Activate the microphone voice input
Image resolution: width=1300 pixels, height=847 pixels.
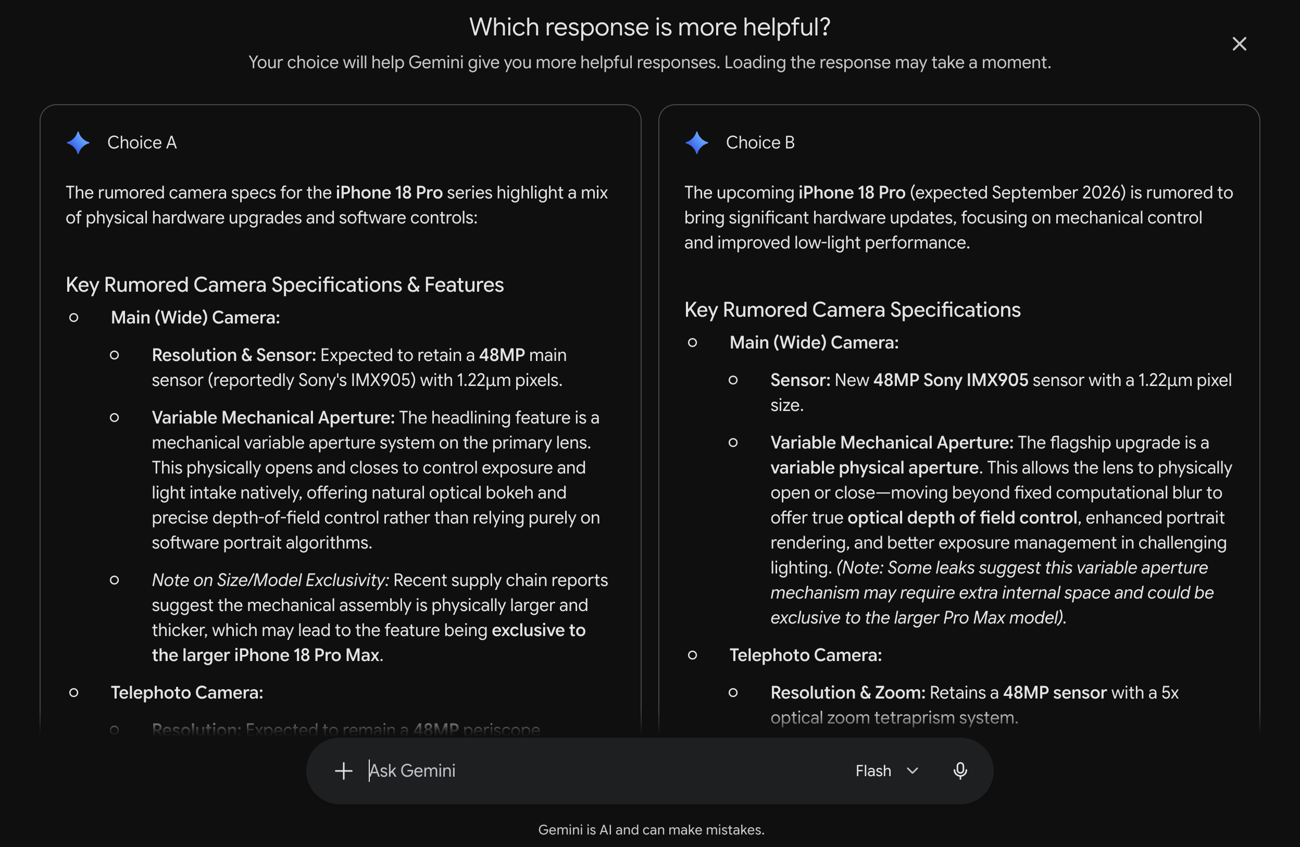click(x=960, y=770)
